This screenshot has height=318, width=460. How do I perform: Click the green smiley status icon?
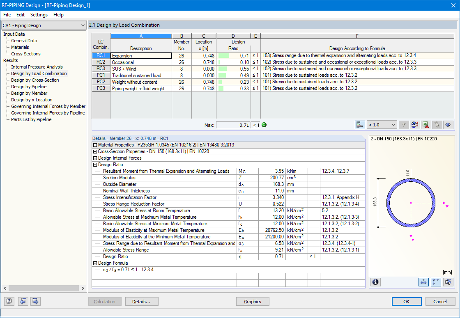pyautogui.click(x=264, y=125)
